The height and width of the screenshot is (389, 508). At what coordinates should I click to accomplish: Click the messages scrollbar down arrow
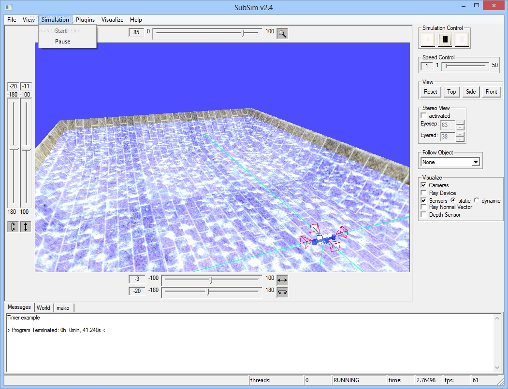pyautogui.click(x=497, y=368)
